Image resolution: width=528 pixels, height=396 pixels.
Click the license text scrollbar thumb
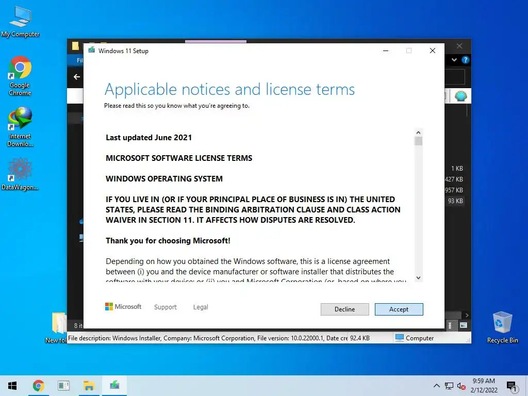(x=418, y=141)
